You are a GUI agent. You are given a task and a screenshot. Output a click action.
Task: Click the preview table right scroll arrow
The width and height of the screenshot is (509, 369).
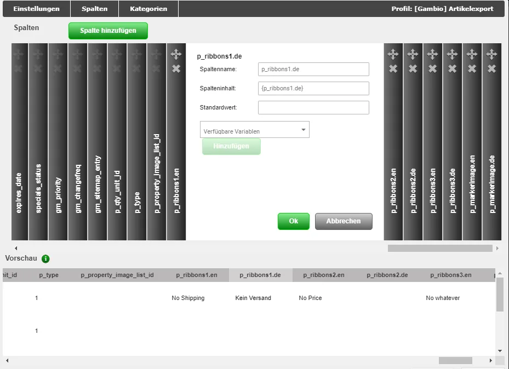(x=490, y=361)
